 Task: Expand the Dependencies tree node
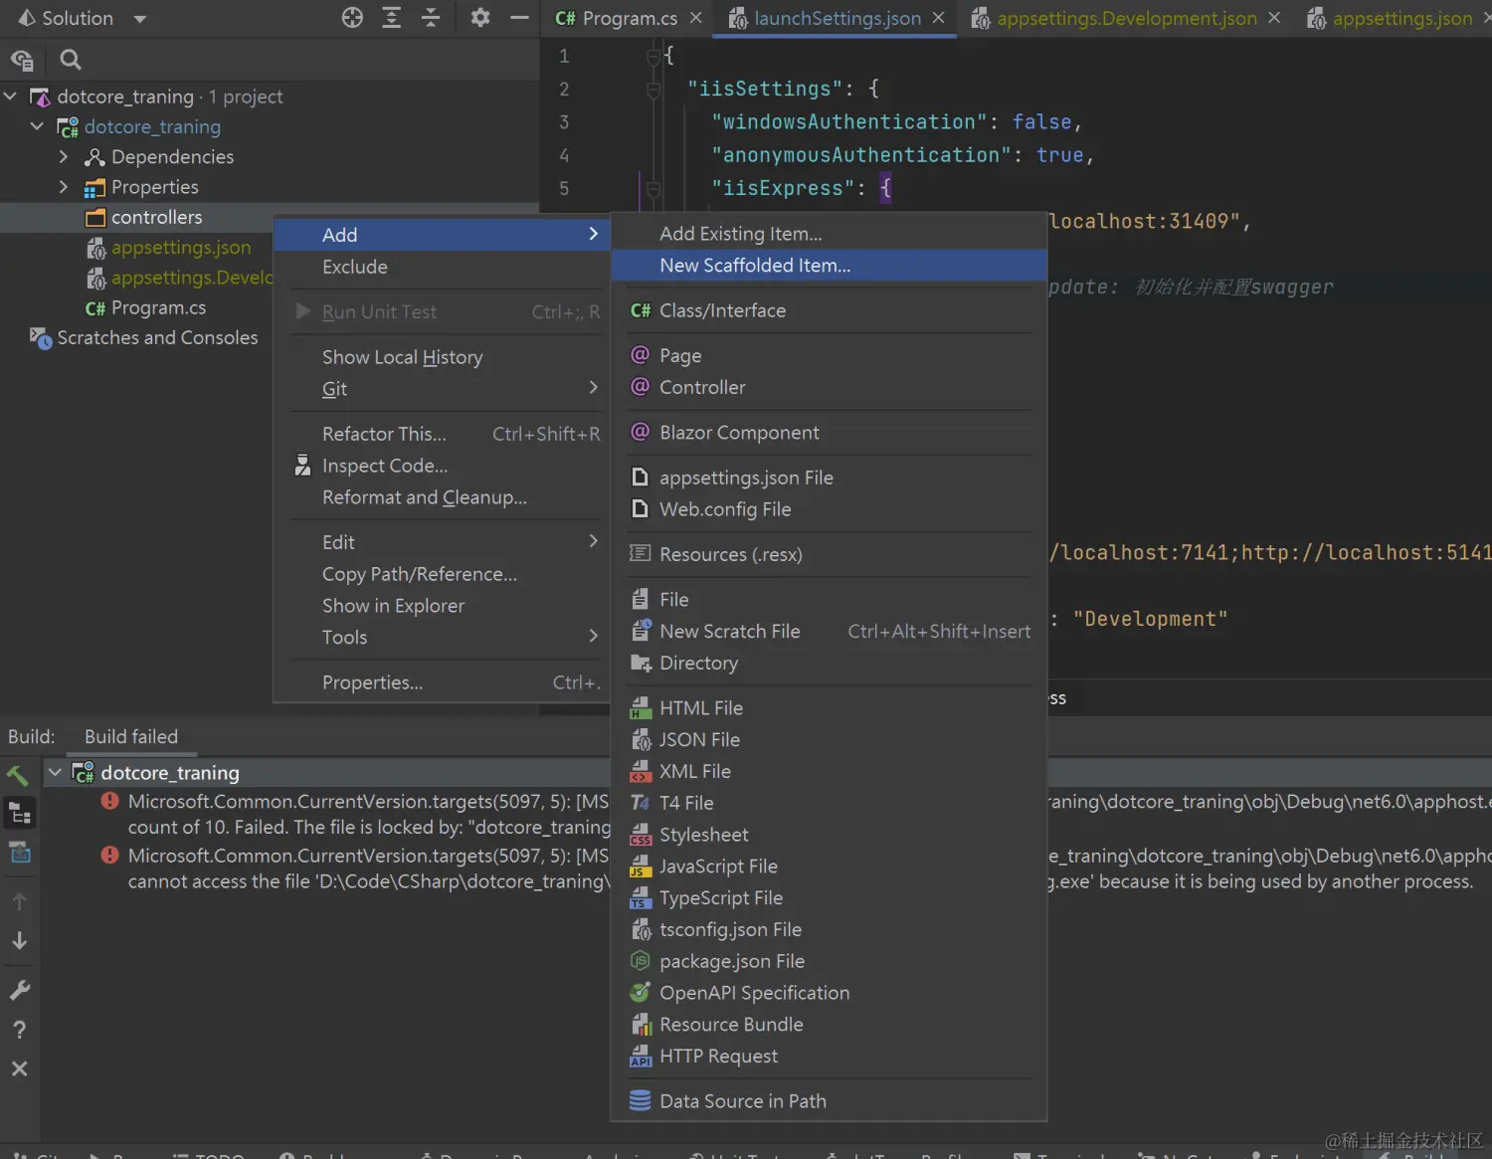[64, 157]
